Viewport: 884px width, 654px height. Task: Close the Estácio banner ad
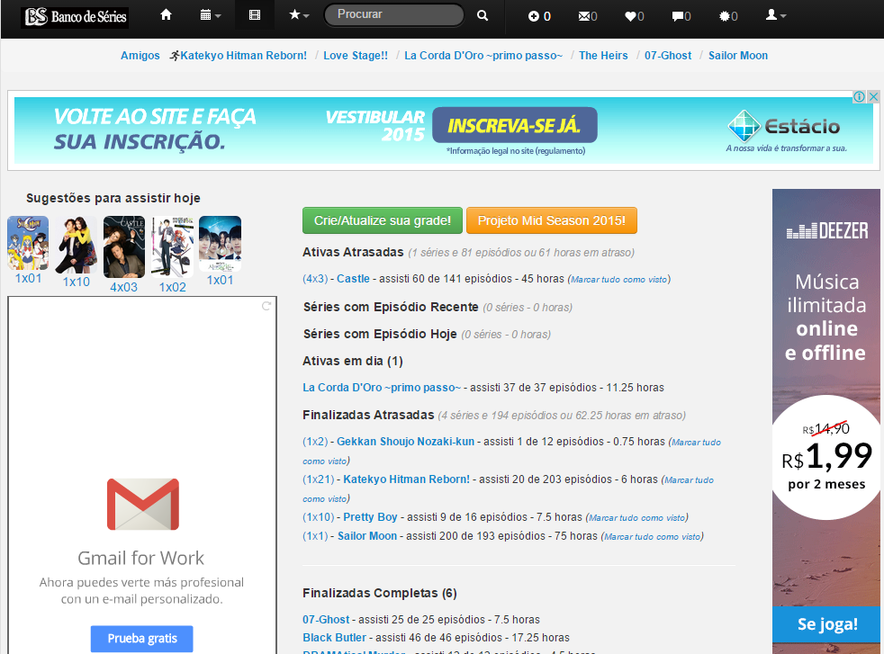pyautogui.click(x=873, y=97)
